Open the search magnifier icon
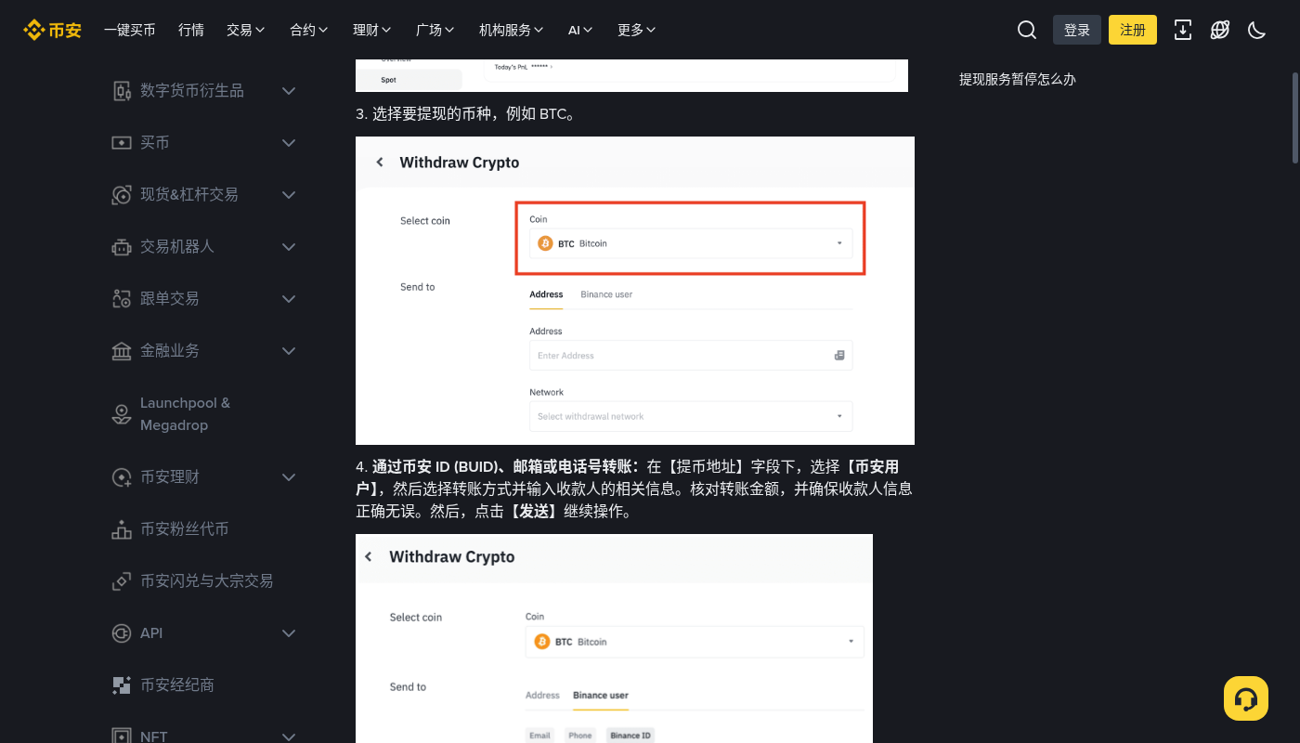1300x743 pixels. [x=1027, y=30]
